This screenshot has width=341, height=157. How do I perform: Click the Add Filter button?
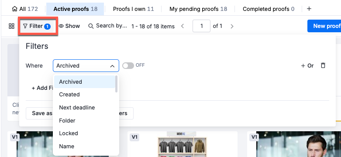coord(42,88)
